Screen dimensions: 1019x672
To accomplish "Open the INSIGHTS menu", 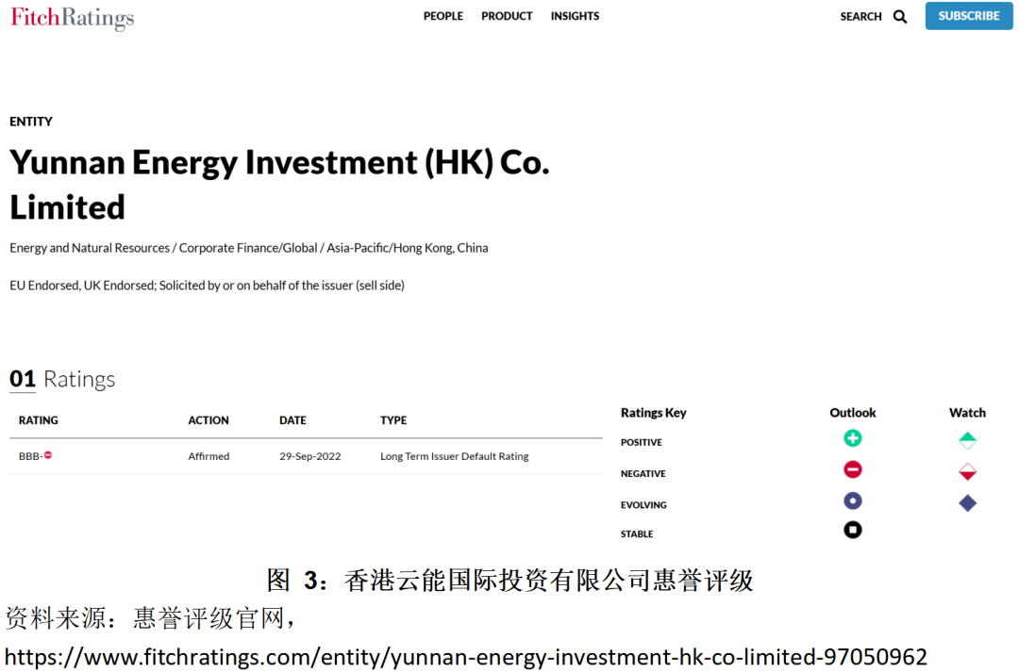I will click(575, 16).
